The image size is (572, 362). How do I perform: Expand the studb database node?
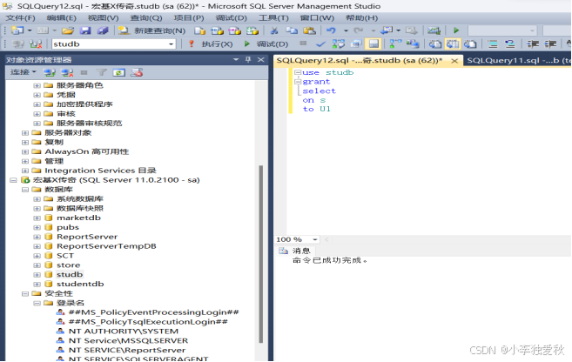(37, 275)
